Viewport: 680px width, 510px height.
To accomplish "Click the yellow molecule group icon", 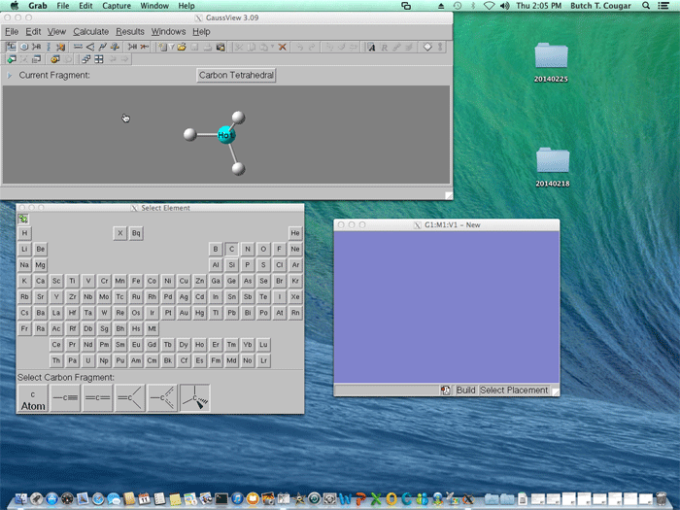I will coord(54,59).
